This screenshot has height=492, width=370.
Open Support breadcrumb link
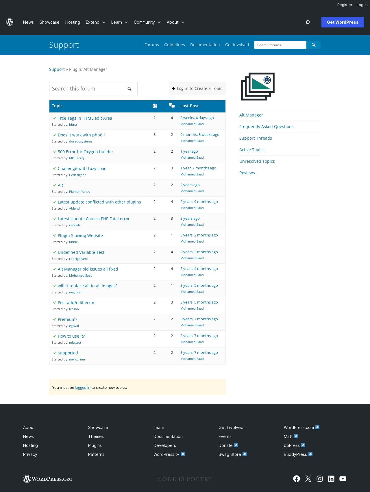57,69
